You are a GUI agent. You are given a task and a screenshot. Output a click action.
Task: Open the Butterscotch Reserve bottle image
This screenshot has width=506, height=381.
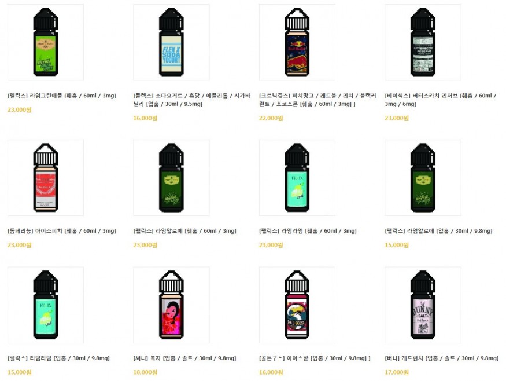[423, 42]
